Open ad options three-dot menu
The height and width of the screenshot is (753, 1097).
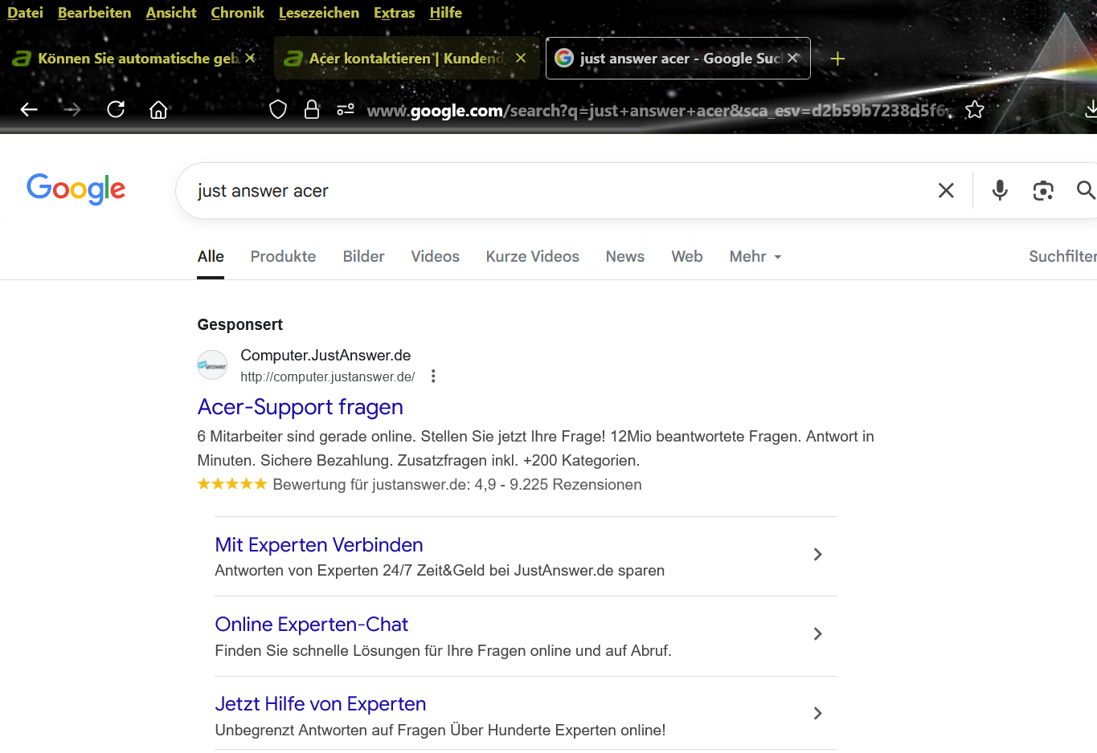(x=433, y=376)
